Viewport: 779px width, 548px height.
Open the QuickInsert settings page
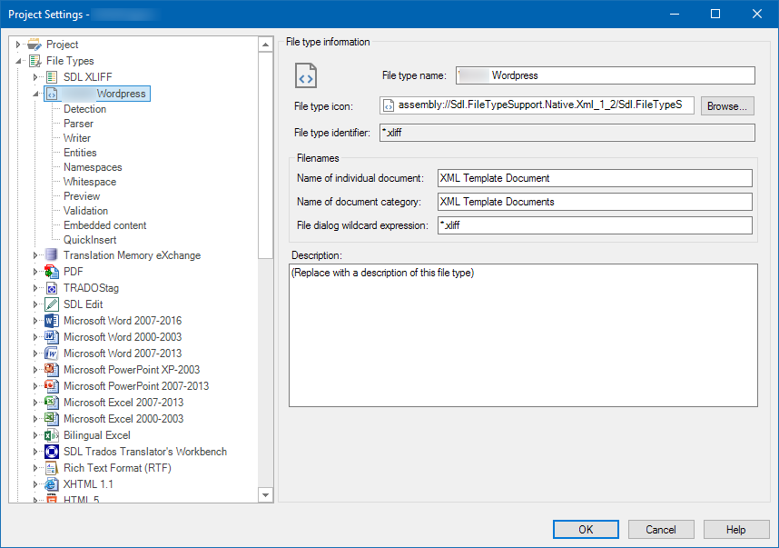coord(90,240)
